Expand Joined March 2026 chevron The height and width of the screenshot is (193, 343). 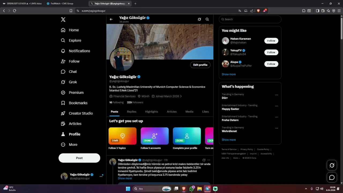[x=181, y=96]
